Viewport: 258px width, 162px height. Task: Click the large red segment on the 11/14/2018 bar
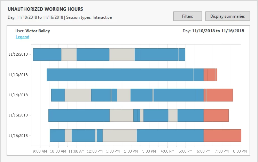pyautogui.click(x=219, y=95)
